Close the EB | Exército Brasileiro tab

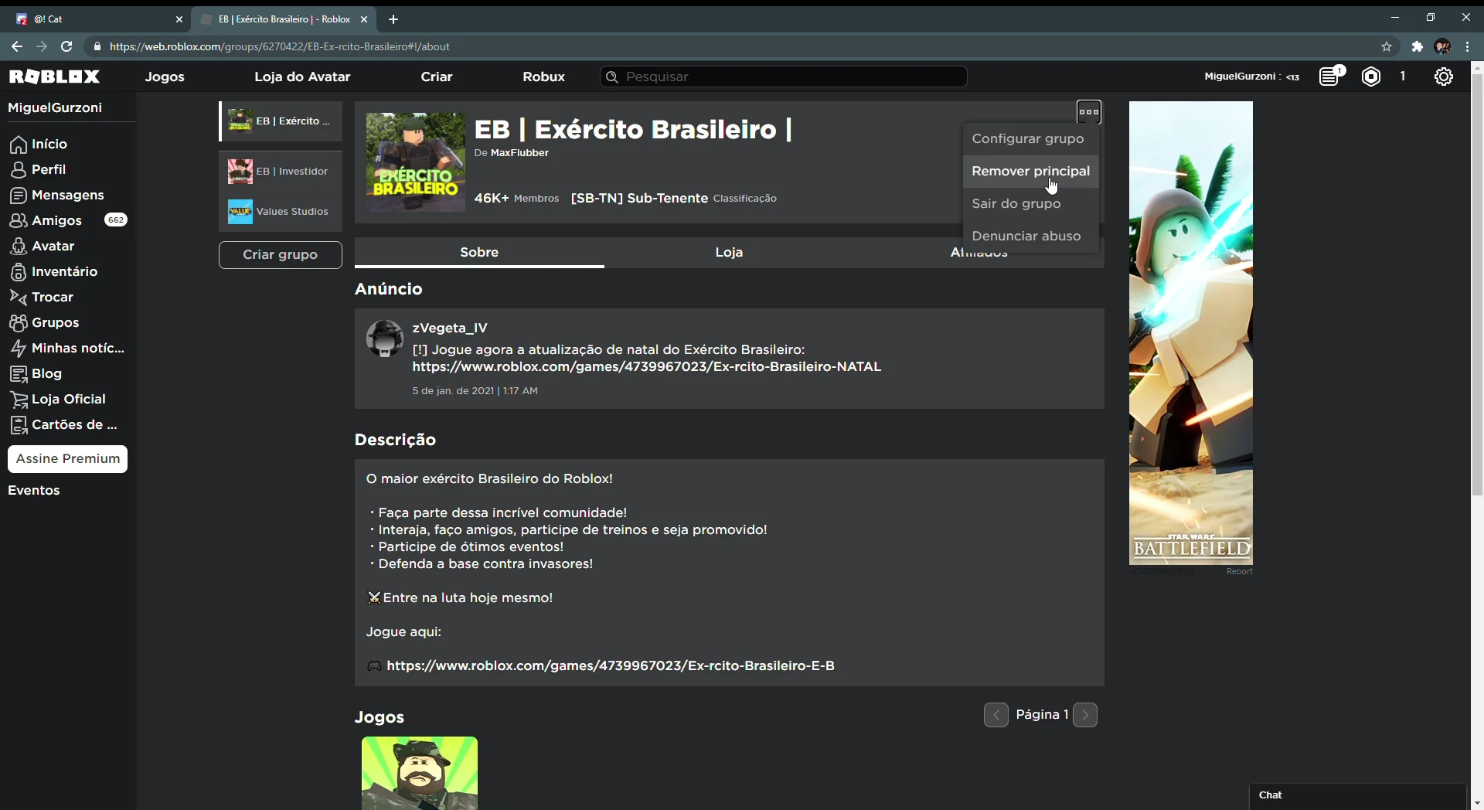click(364, 19)
